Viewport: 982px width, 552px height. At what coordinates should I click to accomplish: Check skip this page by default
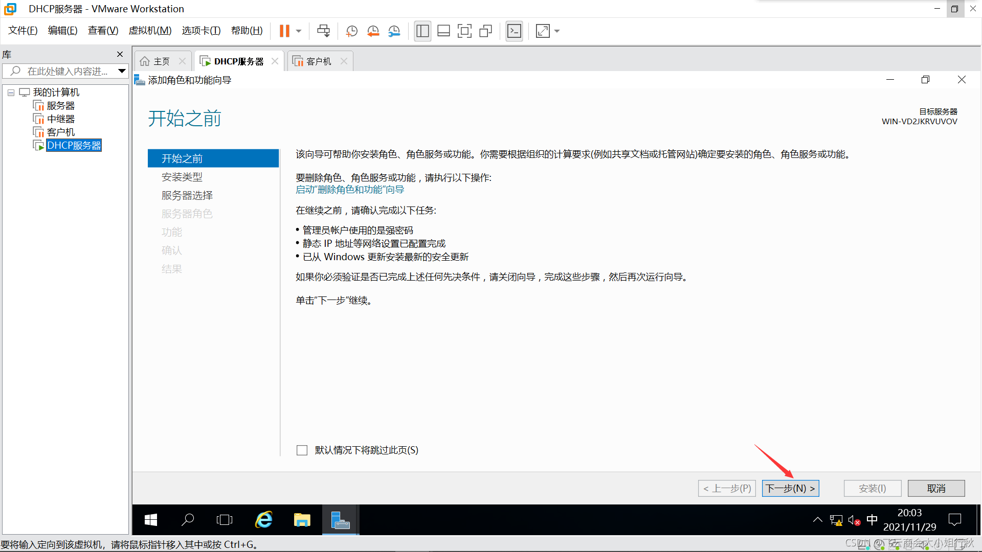tap(302, 450)
